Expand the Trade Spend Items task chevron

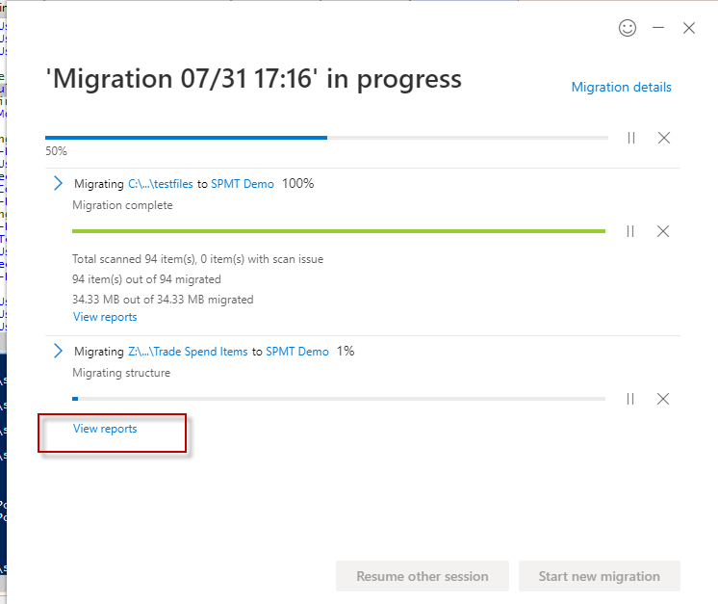coord(58,352)
